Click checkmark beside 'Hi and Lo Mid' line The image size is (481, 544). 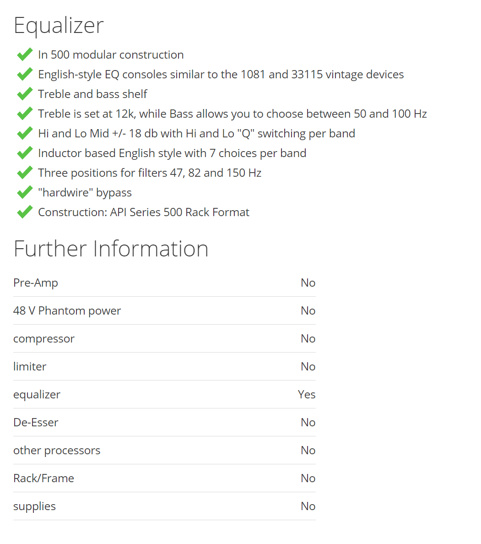[x=25, y=133]
